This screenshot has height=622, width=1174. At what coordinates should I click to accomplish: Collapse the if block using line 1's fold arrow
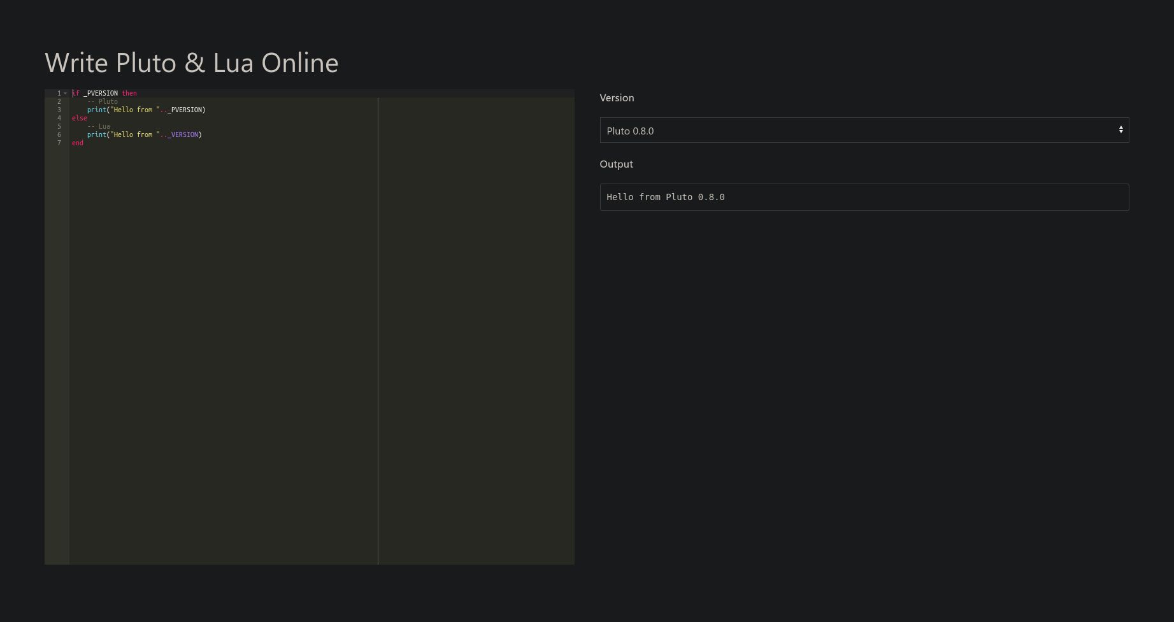[x=65, y=93]
